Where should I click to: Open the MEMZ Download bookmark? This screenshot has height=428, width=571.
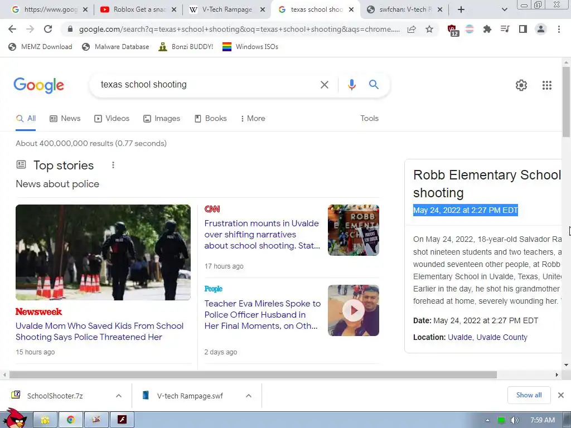pos(40,47)
